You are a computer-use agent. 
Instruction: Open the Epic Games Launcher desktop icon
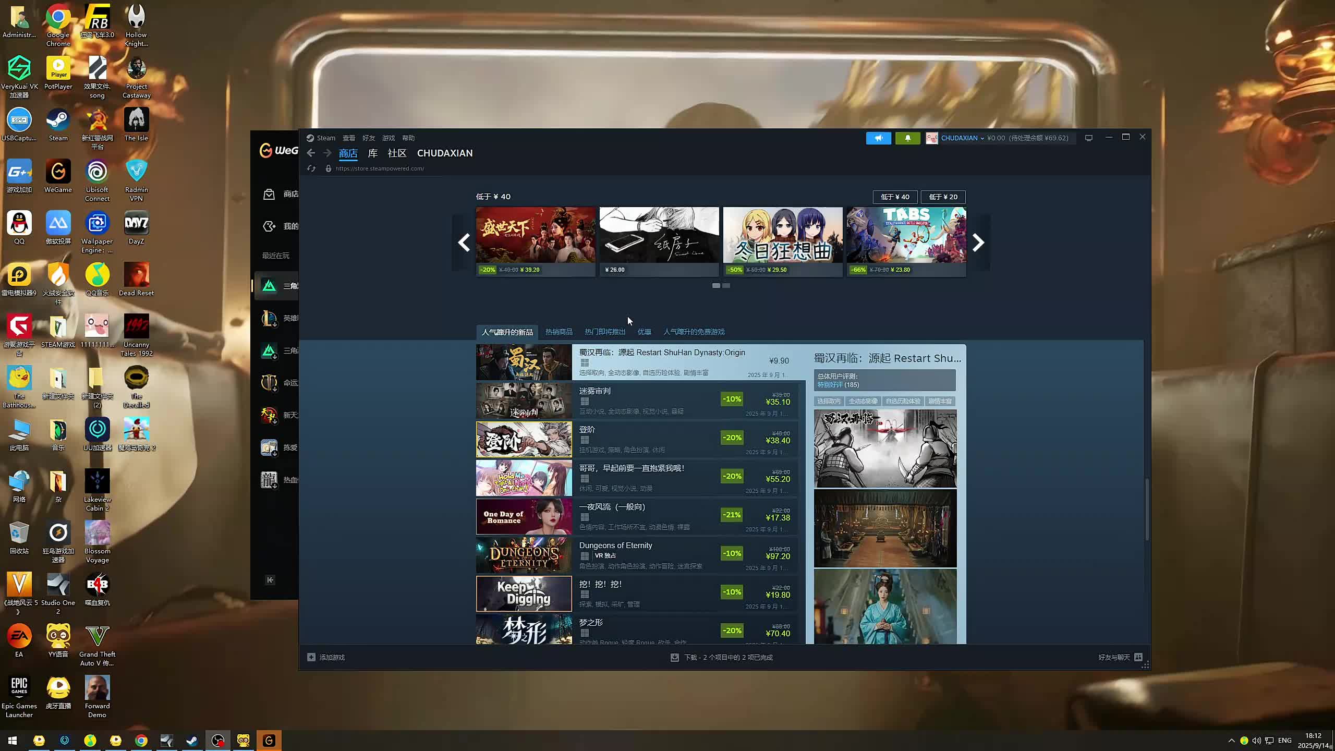point(19,697)
